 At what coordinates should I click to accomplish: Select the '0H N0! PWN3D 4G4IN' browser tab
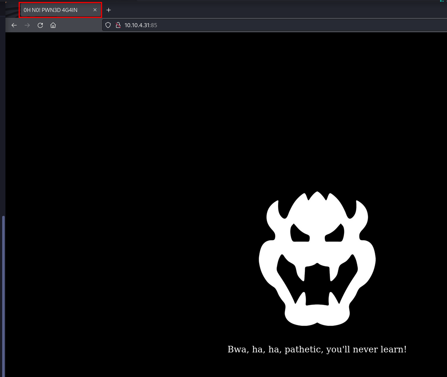(x=60, y=10)
